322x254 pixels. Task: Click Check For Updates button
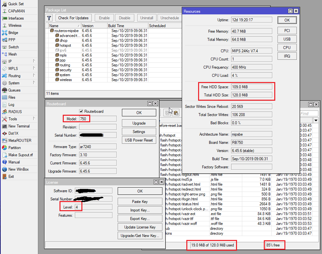[73, 18]
